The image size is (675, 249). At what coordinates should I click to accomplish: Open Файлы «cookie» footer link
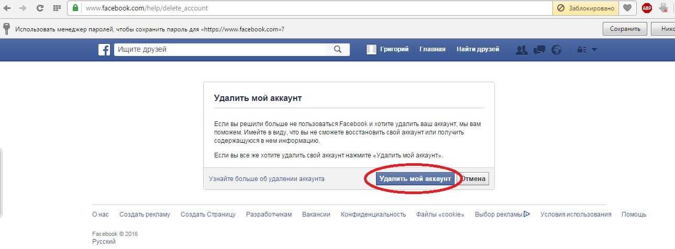[x=440, y=214]
